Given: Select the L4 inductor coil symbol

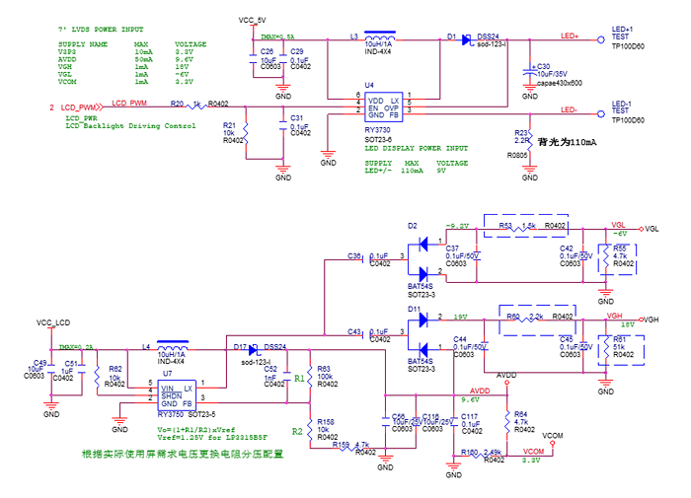Looking at the screenshot, I should pyautogui.click(x=172, y=348).
